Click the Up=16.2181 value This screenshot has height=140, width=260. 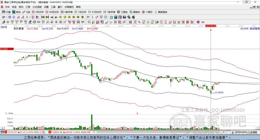pyautogui.click(x=47, y=29)
